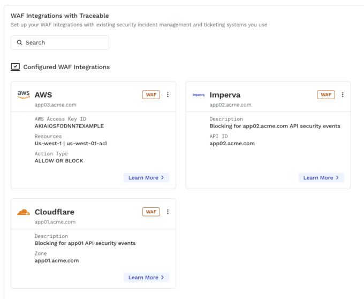
Task: Click the WAF badge on AWS card
Action: (x=151, y=95)
